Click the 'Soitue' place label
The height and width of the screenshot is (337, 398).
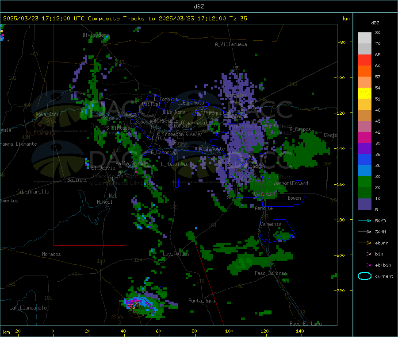(x=235, y=198)
